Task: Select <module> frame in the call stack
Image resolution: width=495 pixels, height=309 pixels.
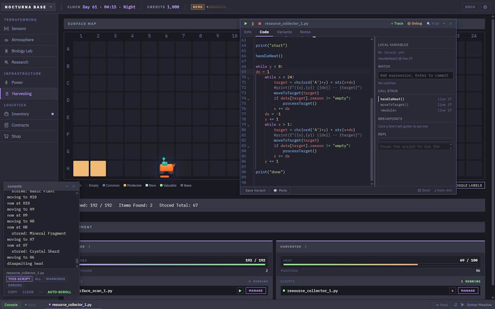Action: point(415,111)
